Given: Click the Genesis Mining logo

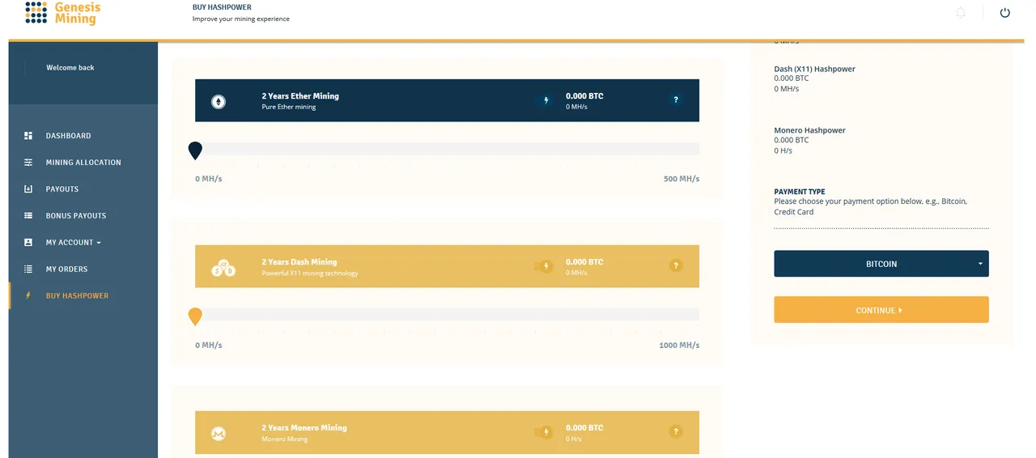Looking at the screenshot, I should pyautogui.click(x=62, y=13).
